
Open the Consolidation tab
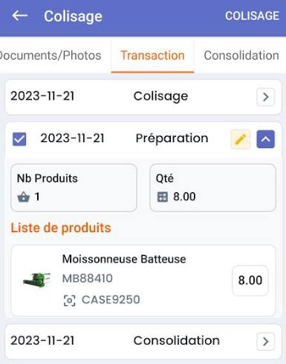(241, 55)
